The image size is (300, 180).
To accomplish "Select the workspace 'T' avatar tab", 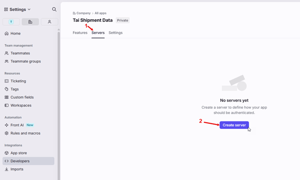I will [x=11, y=22].
